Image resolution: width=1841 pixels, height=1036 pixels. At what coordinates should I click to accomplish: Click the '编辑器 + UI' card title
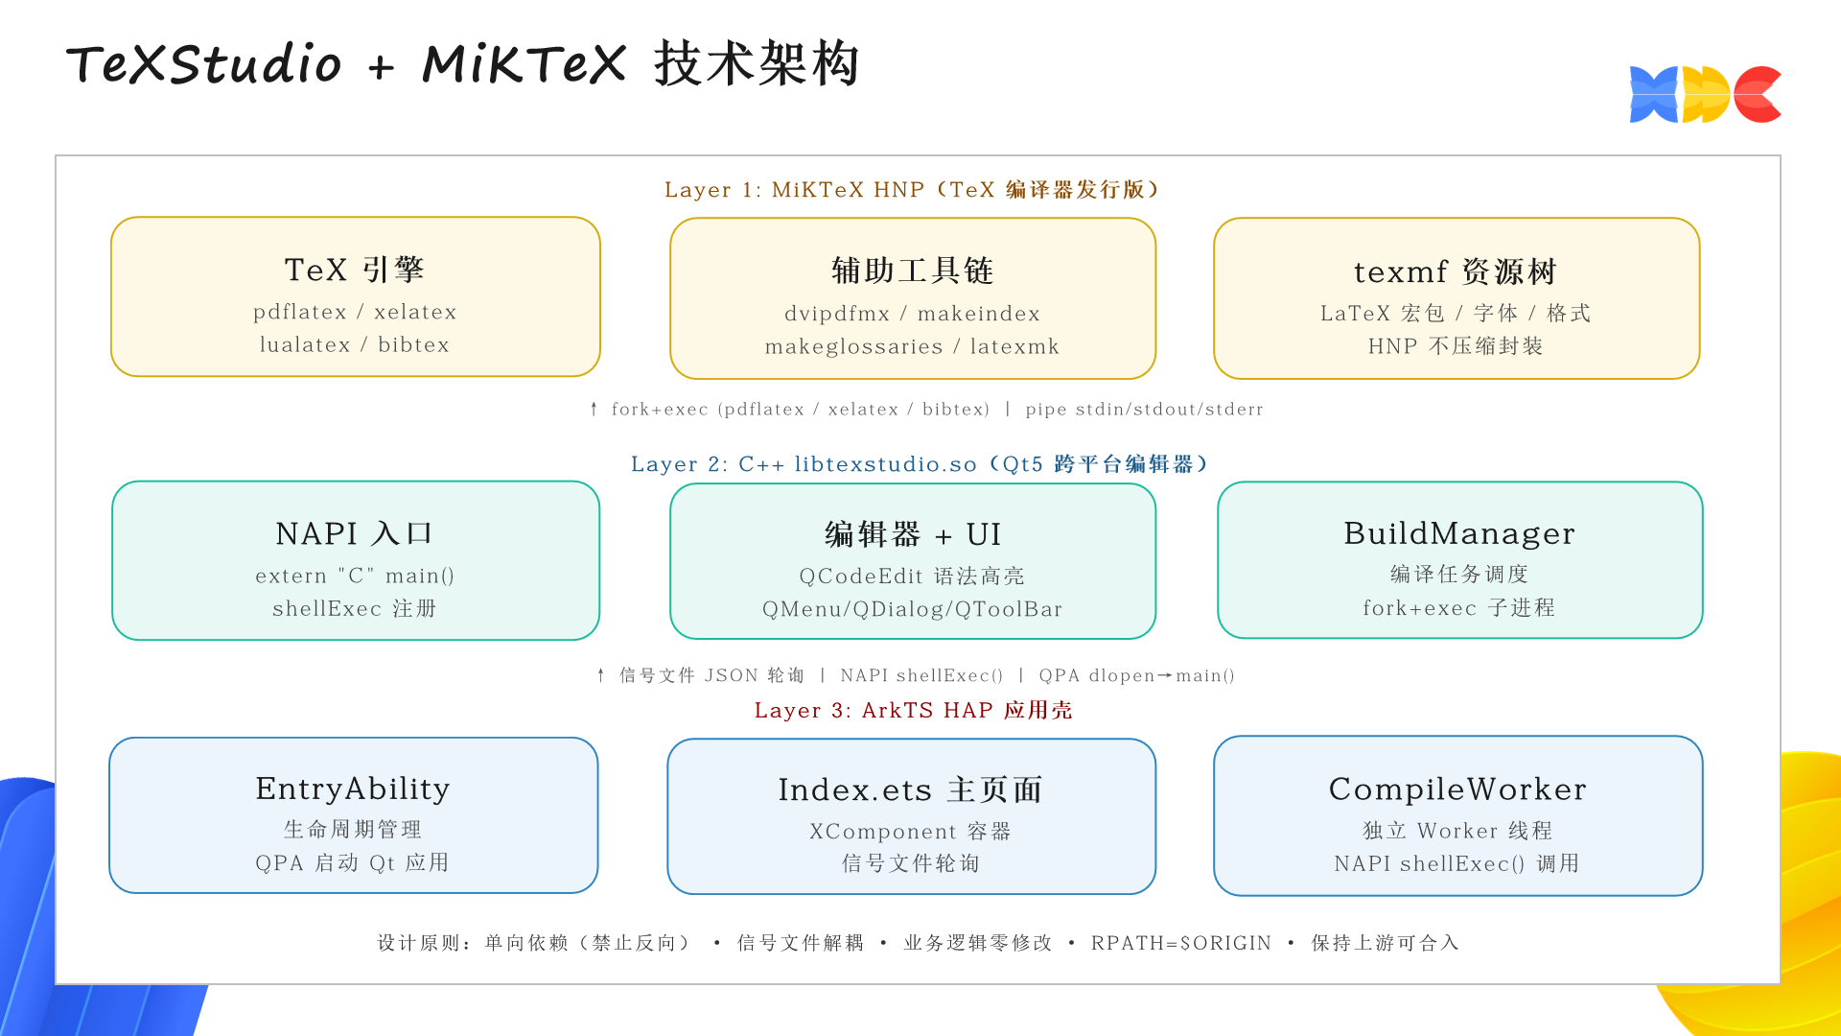coord(913,534)
